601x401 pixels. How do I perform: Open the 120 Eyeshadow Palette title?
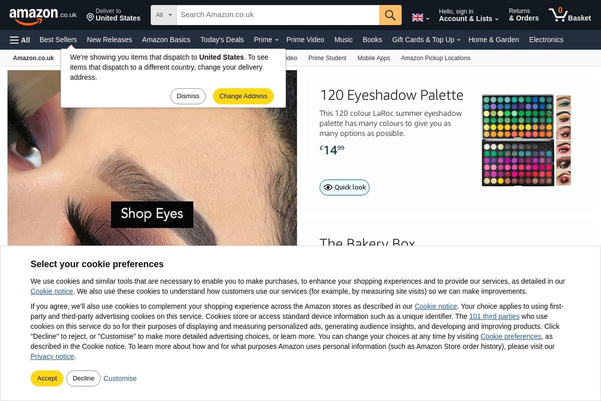[391, 95]
